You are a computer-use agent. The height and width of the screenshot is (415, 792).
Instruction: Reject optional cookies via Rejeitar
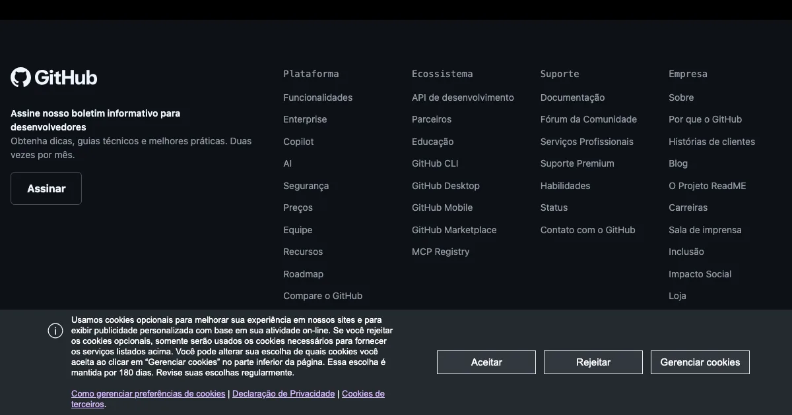pos(593,362)
